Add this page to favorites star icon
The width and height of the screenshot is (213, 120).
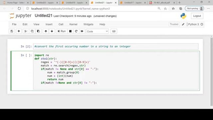165,9
